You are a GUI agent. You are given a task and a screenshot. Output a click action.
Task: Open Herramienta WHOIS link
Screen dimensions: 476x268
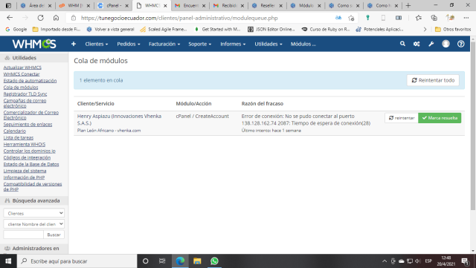pyautogui.click(x=25, y=144)
